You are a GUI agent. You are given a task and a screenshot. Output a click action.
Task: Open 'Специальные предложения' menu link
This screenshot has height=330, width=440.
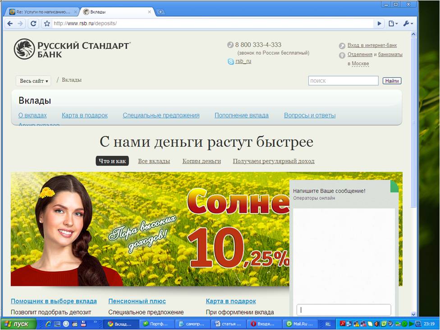pos(161,115)
